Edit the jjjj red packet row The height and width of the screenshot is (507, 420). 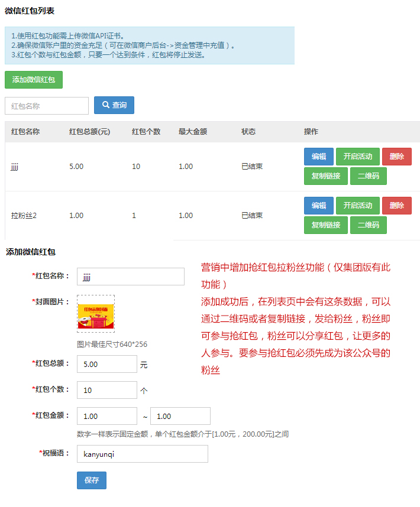319,157
